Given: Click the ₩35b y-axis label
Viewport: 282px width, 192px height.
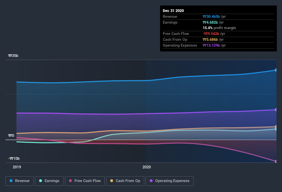Looking at the screenshot, I should coord(13,56).
